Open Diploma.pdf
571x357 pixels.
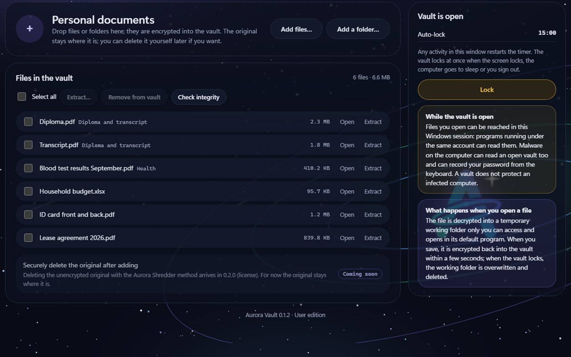(x=347, y=122)
